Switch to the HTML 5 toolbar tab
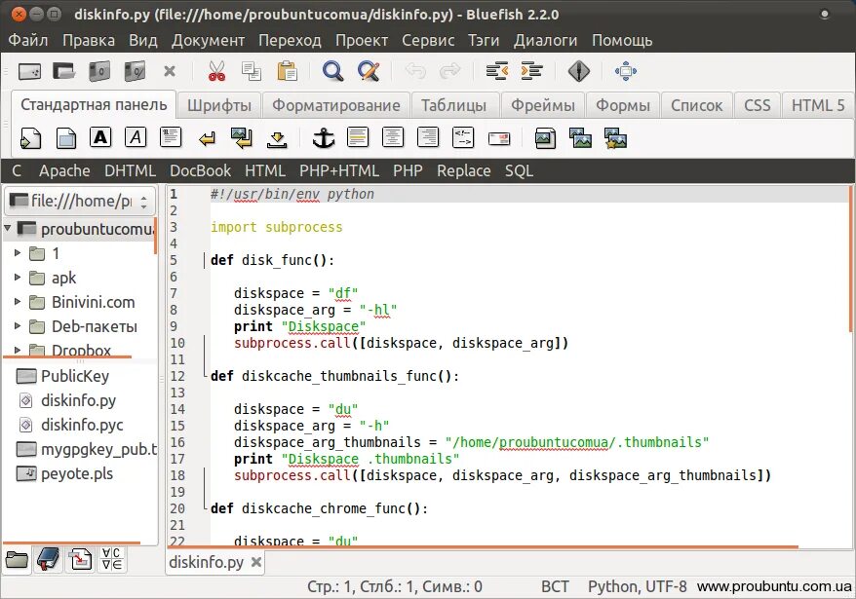This screenshot has height=599, width=856. point(818,105)
